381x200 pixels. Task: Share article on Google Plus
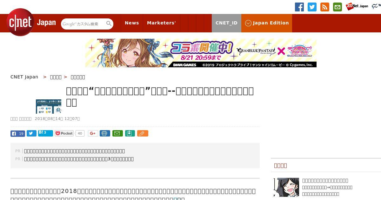[x=93, y=133]
